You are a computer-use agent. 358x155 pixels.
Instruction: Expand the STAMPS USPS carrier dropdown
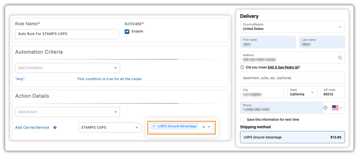click(x=110, y=127)
